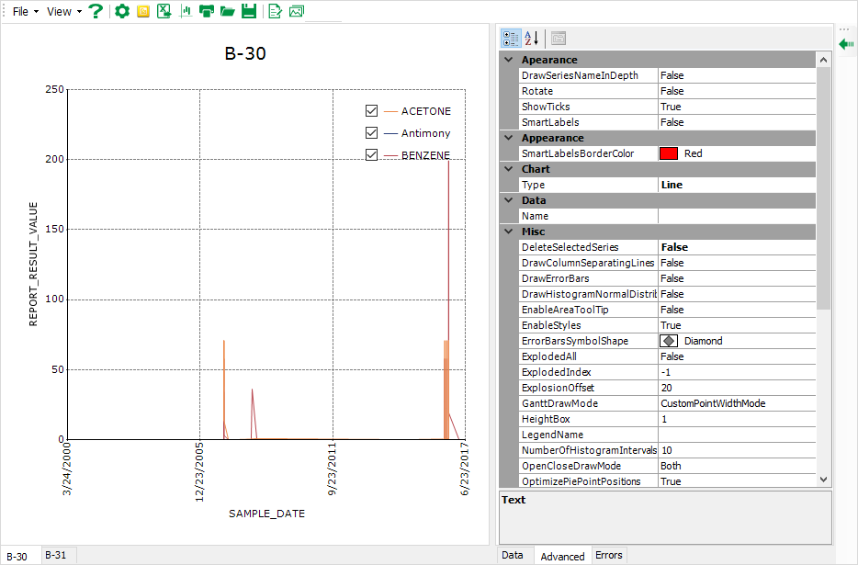Viewport: 858px width, 565px height.
Task: Click the green help question mark icon
Action: (x=95, y=12)
